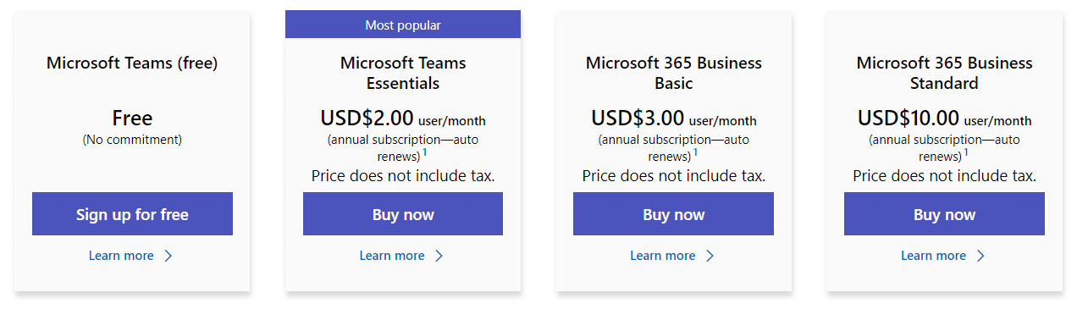Click chevron arrow under Microsoft Teams (free)
Image resolution: width=1077 pixels, height=309 pixels.
pyautogui.click(x=168, y=256)
